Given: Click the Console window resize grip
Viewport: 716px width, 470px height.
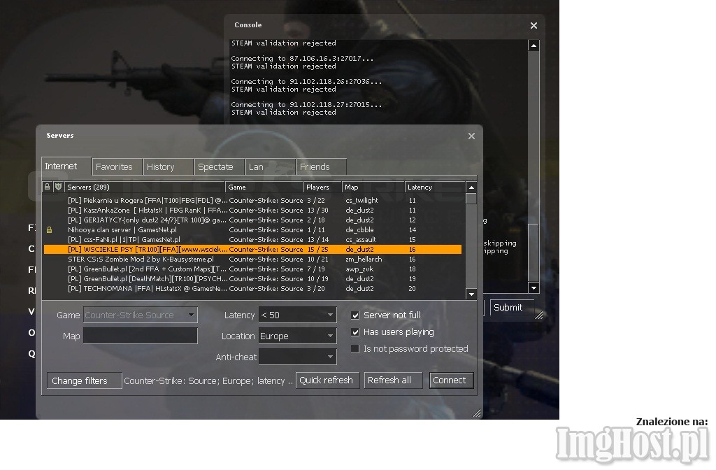Looking at the screenshot, I should [539, 315].
